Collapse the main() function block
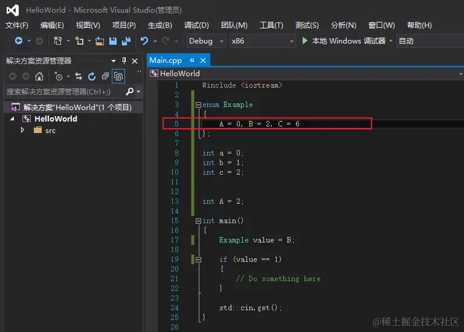464x332 pixels. 198,221
